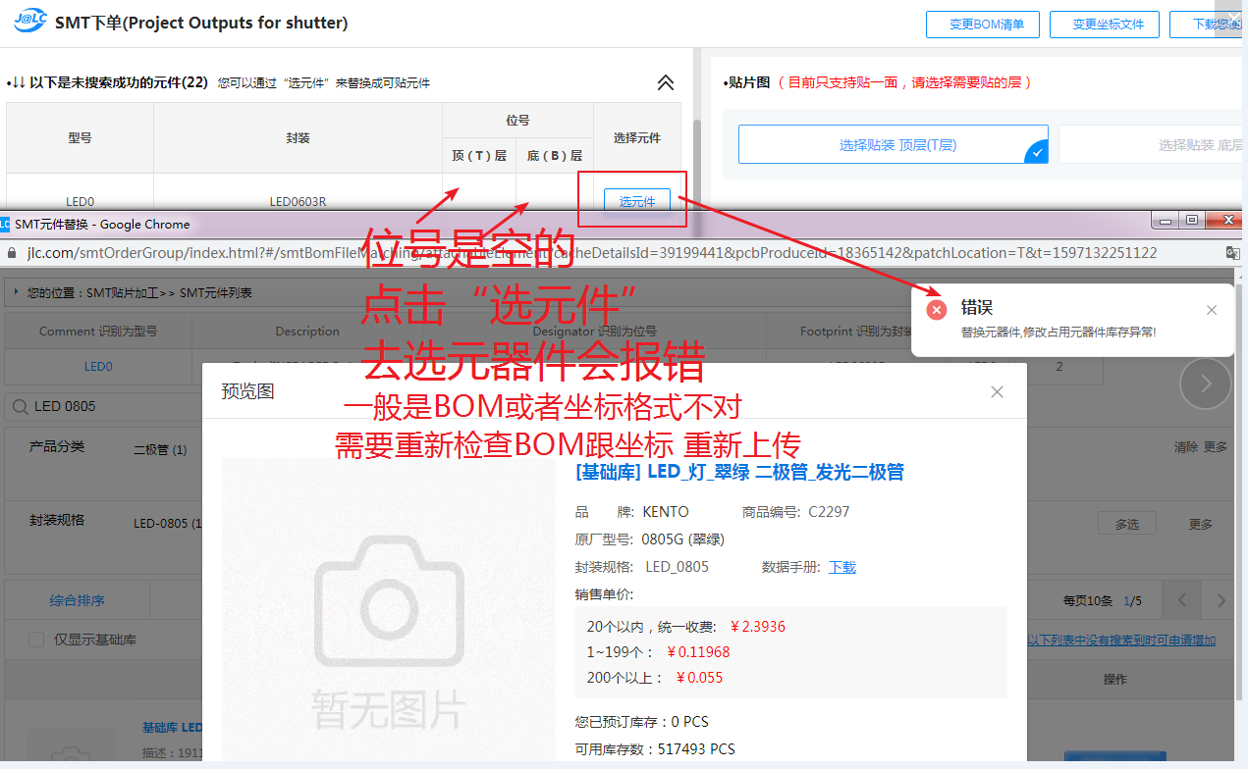1248x769 pixels.
Task: Expand the 您的位置 breadcrumb arrow
Action: coord(17,292)
